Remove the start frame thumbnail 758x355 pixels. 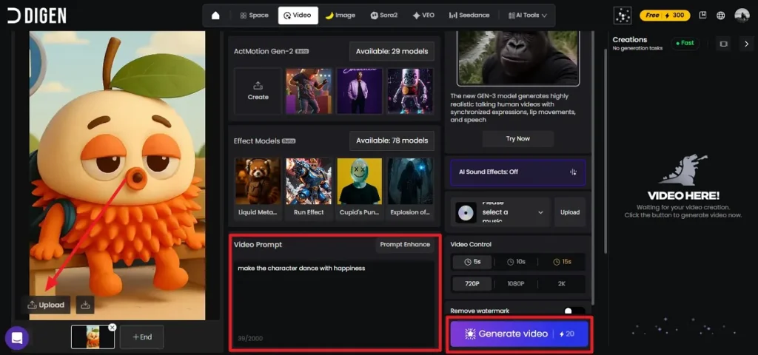pyautogui.click(x=113, y=328)
